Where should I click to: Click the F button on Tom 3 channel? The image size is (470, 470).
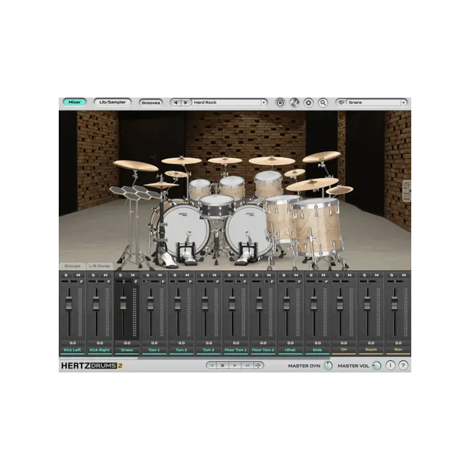click(217, 282)
